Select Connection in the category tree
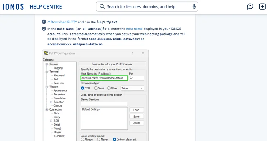The image size is (267, 141). click(56, 109)
